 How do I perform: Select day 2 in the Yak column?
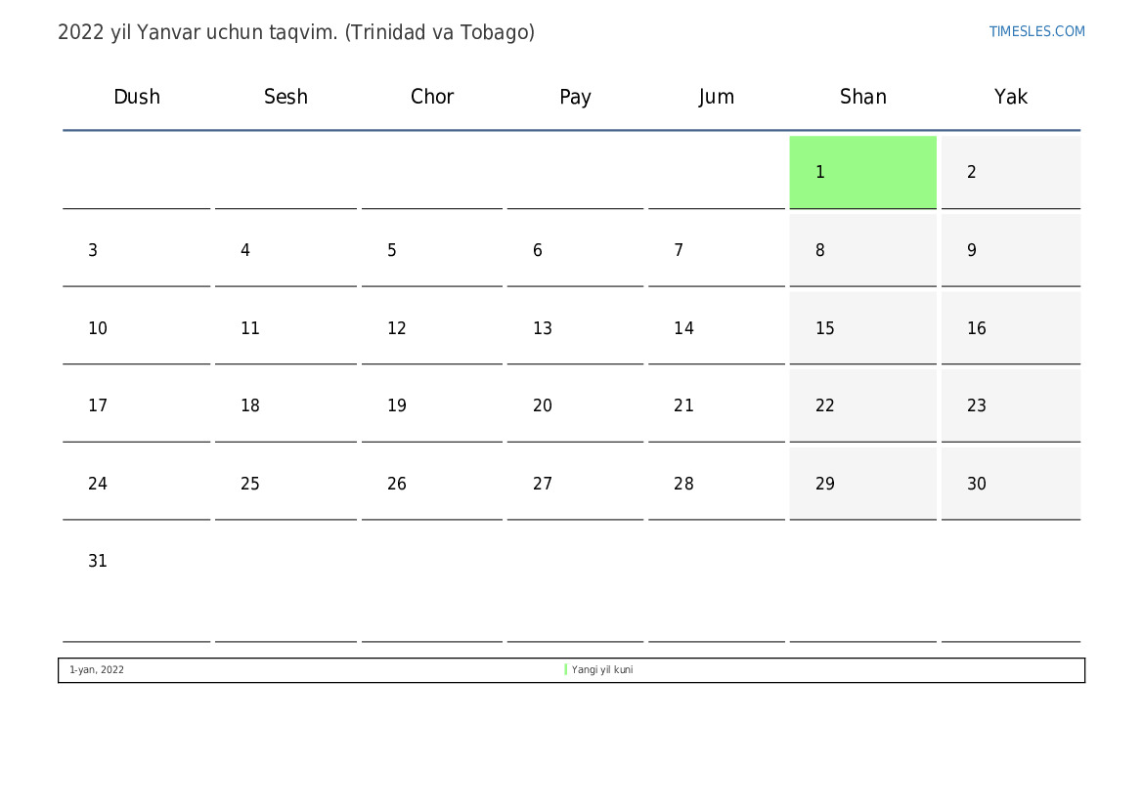tap(1010, 172)
